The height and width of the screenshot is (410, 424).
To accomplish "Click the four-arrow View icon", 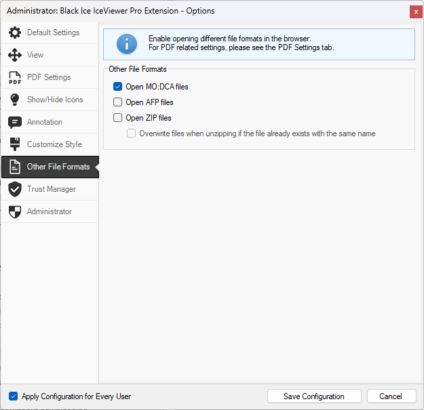I will (x=15, y=55).
